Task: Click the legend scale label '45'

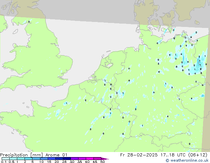Action: tap(95, 162)
